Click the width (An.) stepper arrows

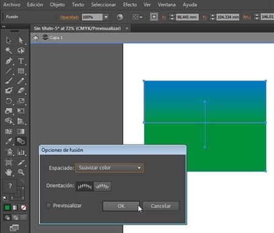click(257, 17)
